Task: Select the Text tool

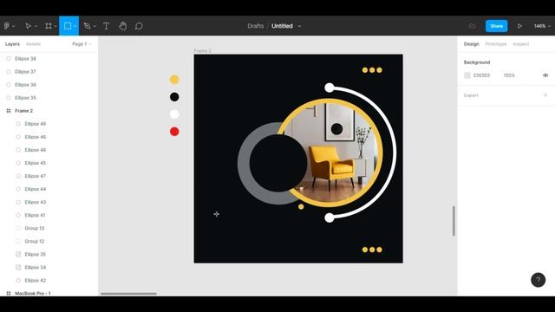Action: tap(106, 26)
